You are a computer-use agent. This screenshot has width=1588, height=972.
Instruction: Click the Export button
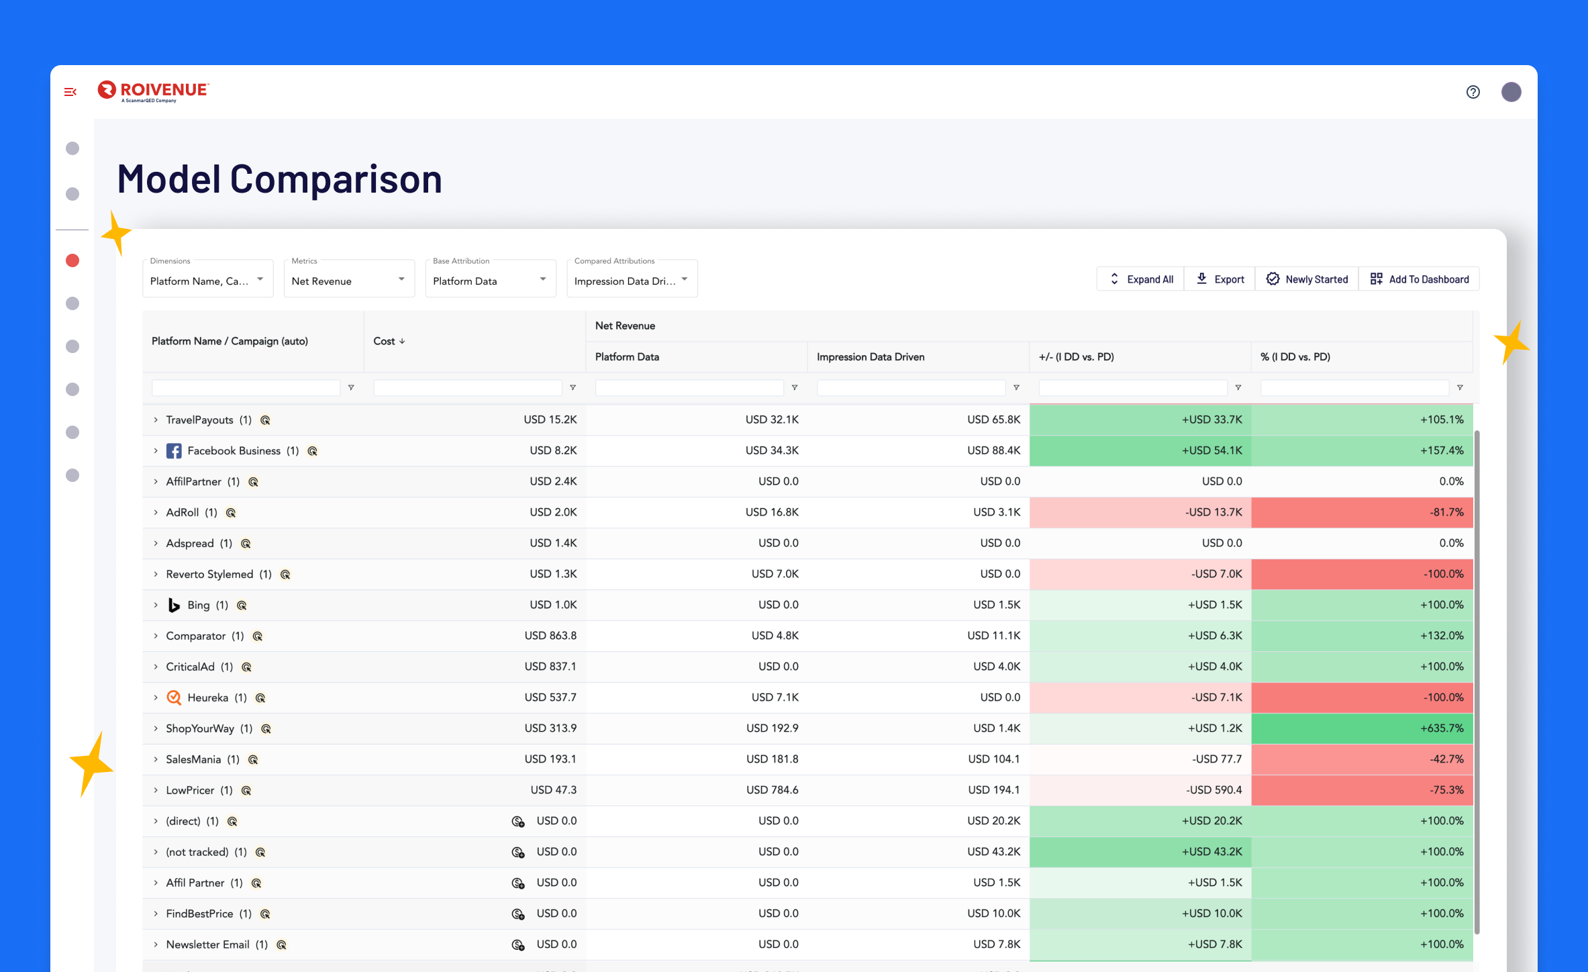tap(1220, 279)
